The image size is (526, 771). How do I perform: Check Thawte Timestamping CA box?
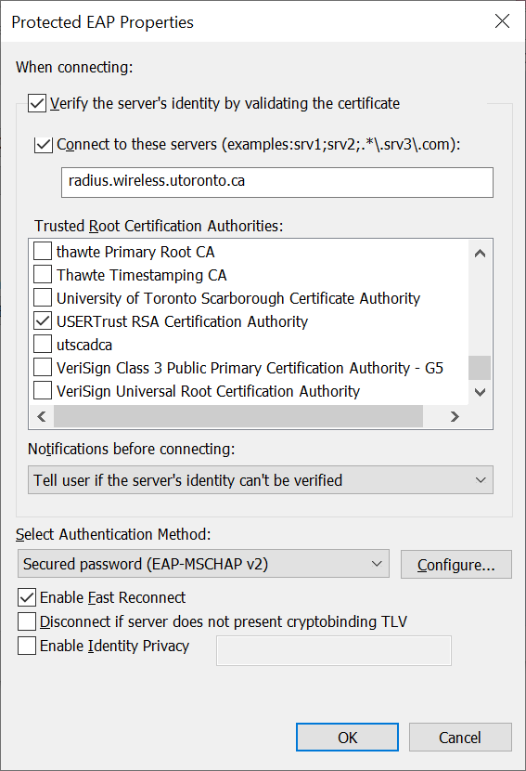[43, 274]
